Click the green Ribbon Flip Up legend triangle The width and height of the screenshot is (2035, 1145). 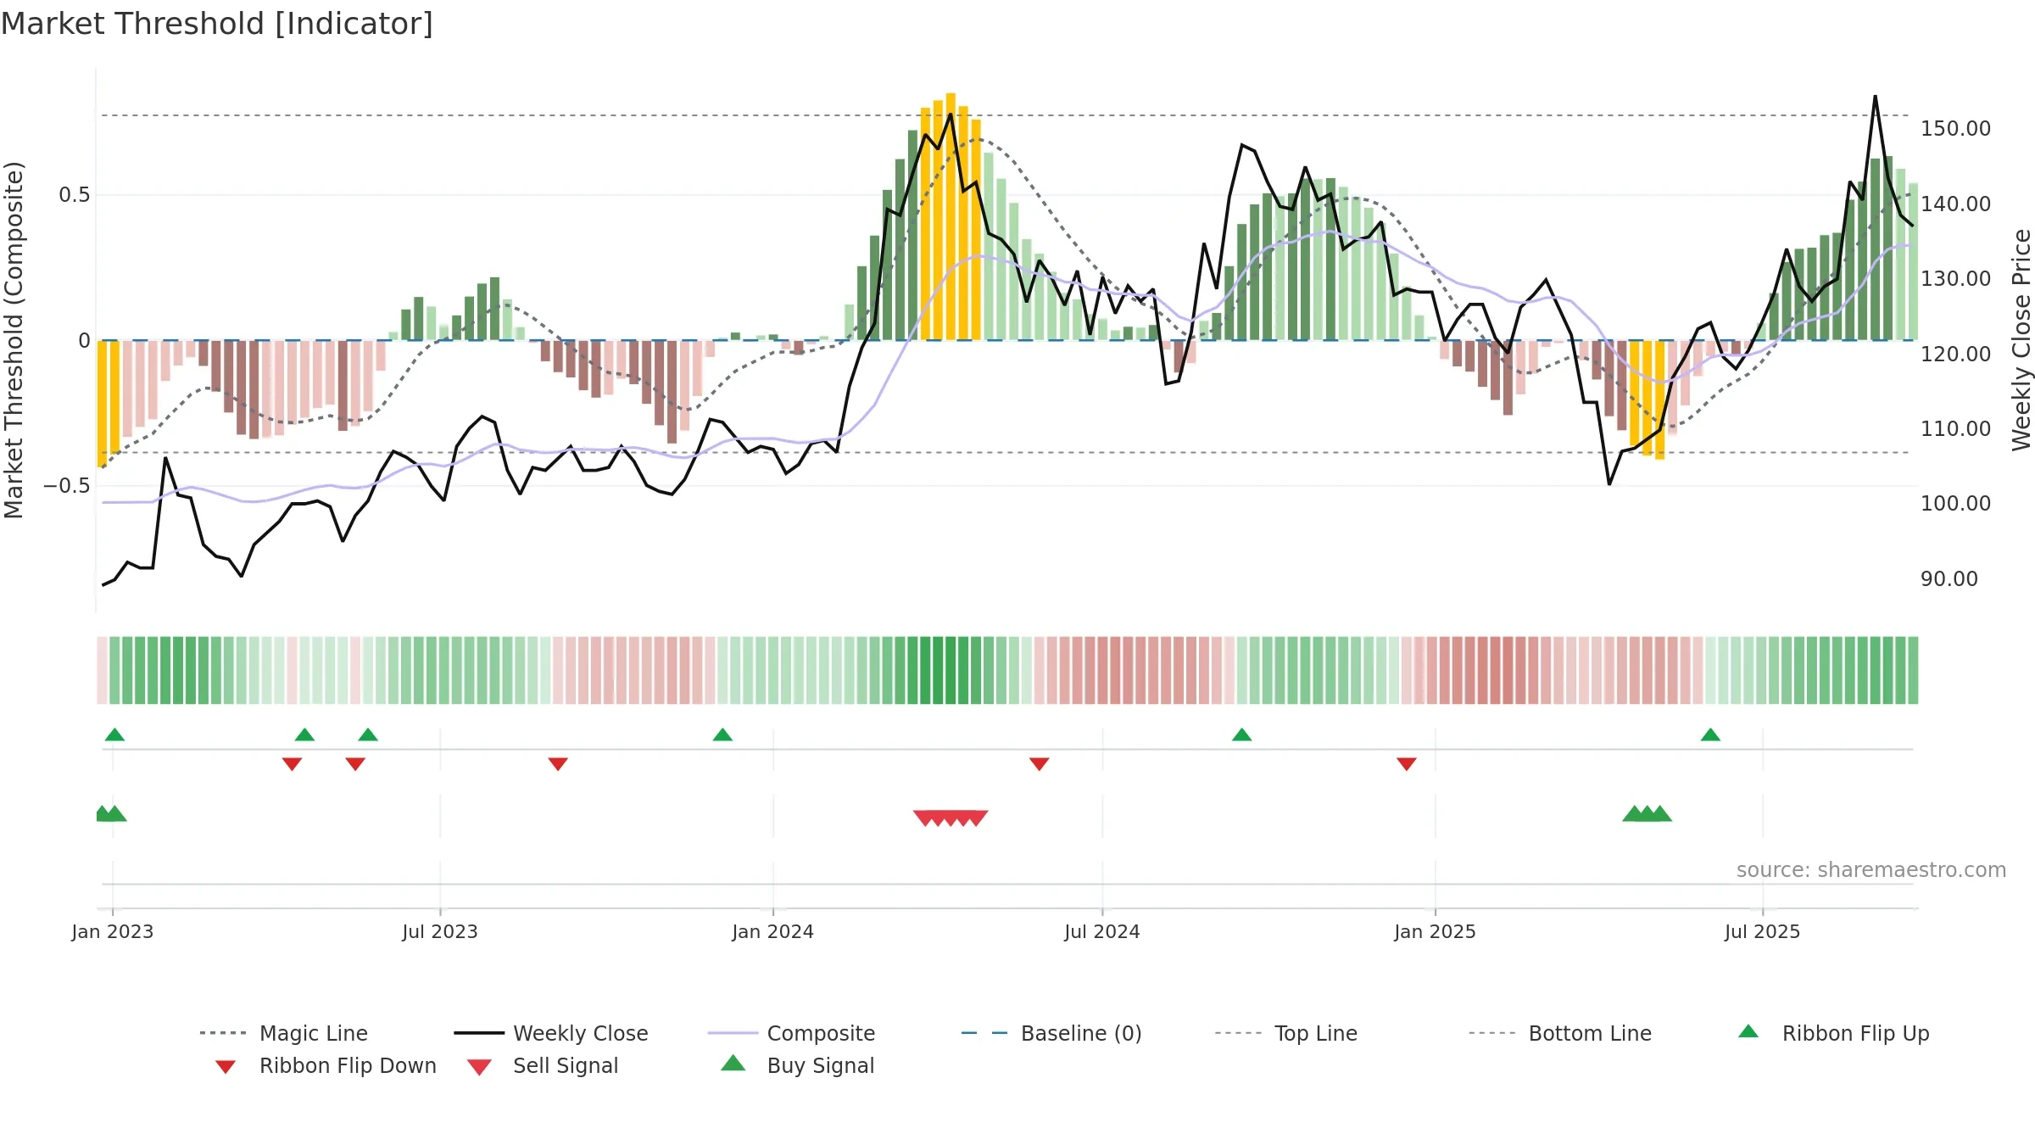(1748, 1031)
